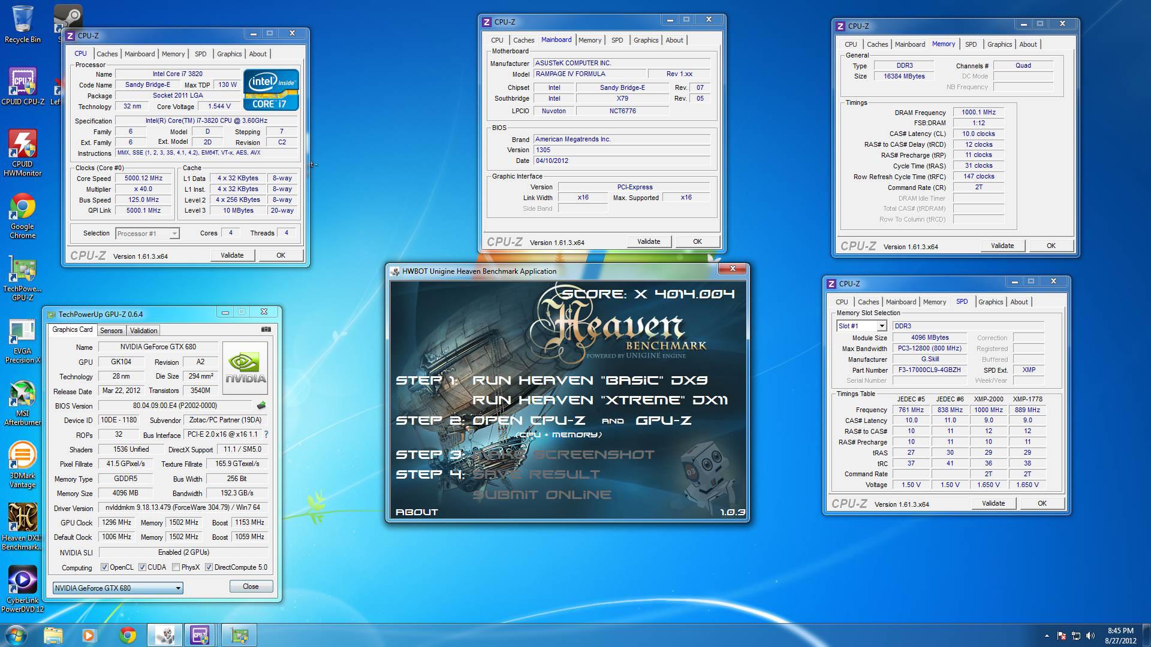The image size is (1151, 647).
Task: Click the NVIDIA logo in GPU-Z
Action: click(x=245, y=367)
